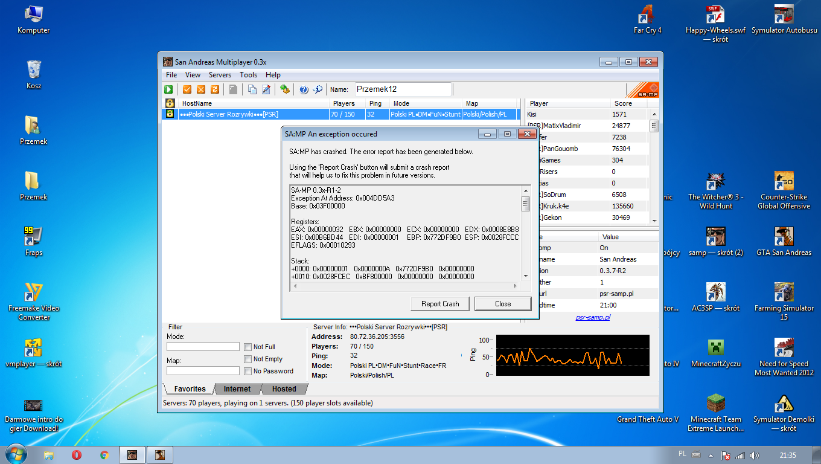Image resolution: width=821 pixels, height=464 pixels.
Task: Click the Opera icon on the taskbar
Action: 77,455
